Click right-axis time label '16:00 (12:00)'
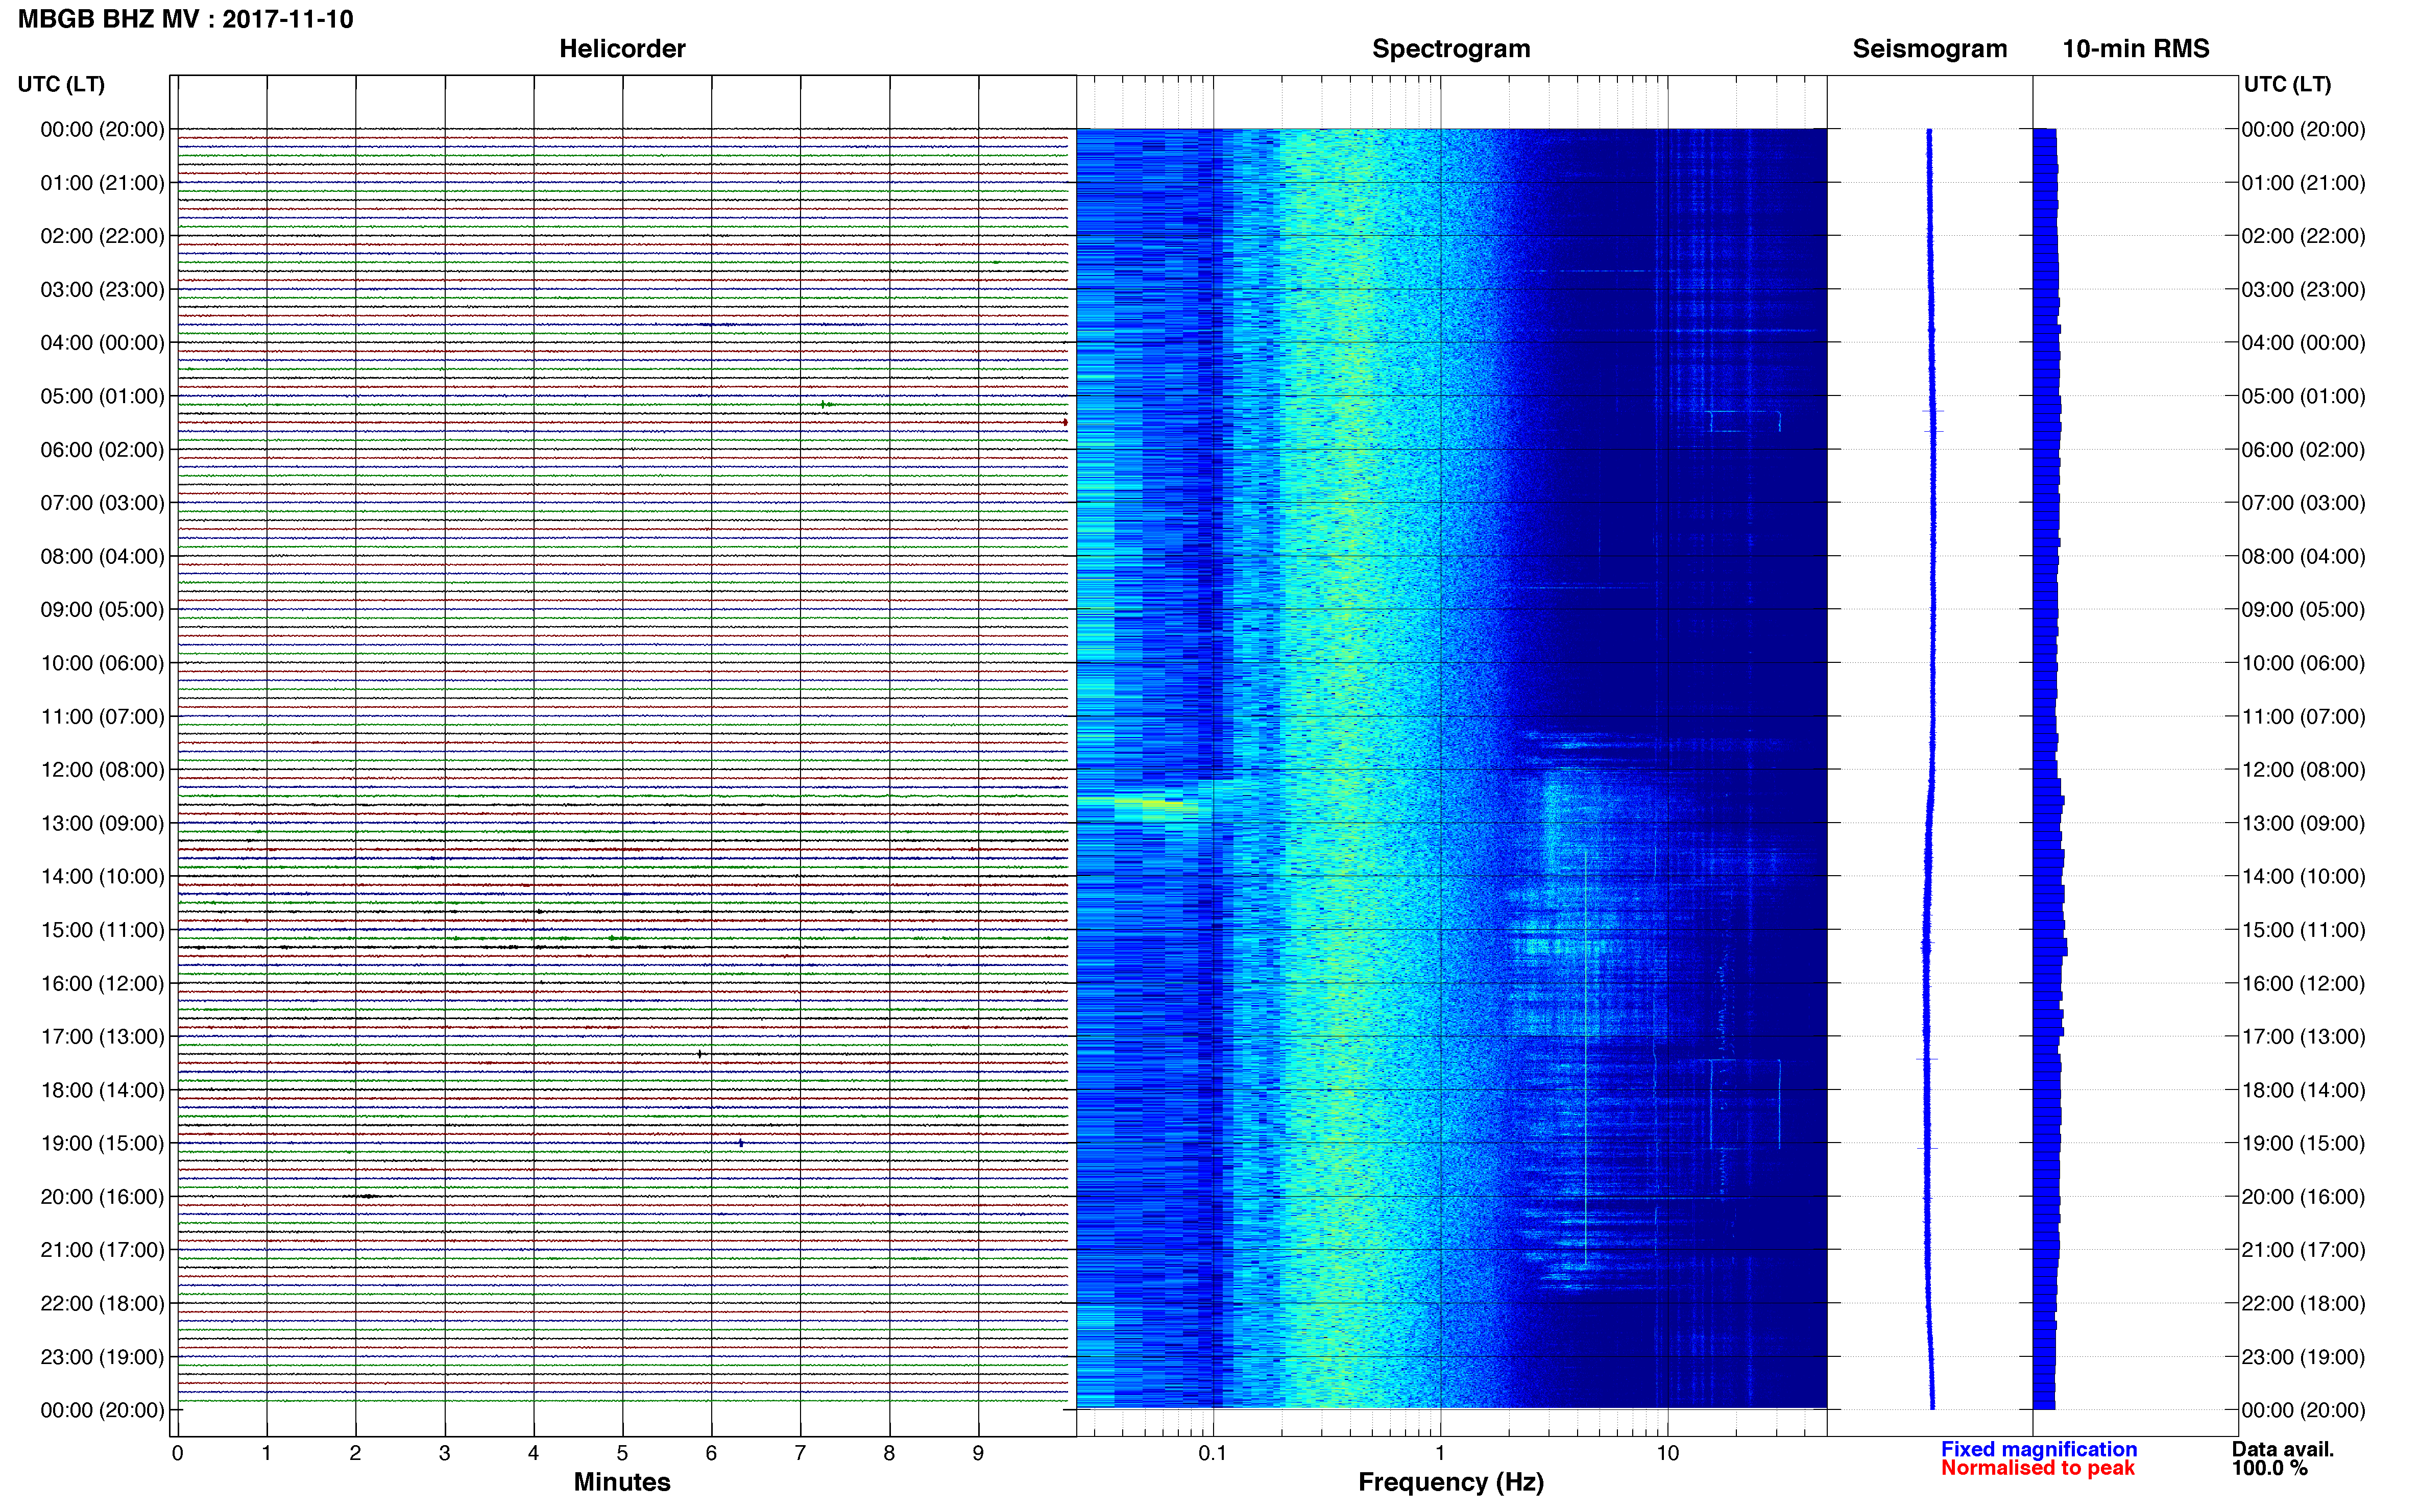2420x1512 pixels. (x=2303, y=984)
